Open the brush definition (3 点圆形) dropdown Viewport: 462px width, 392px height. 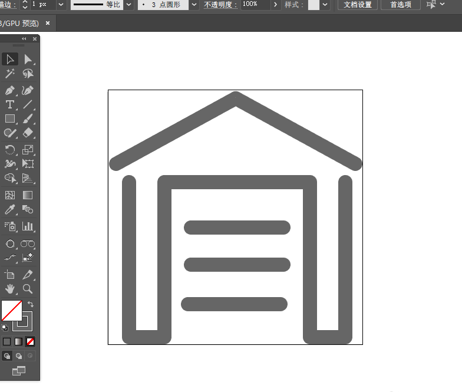(194, 5)
